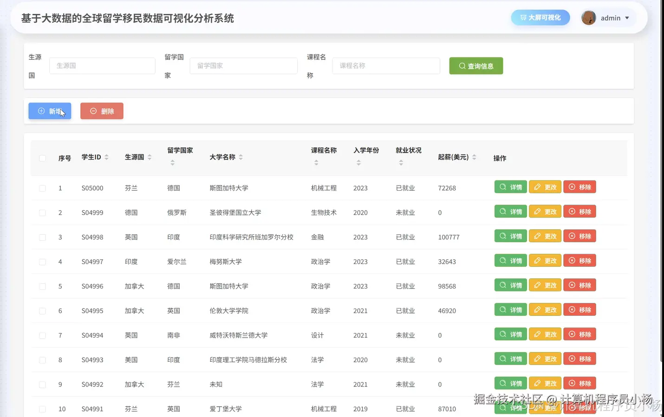Click the 课程名称 course name input field

[x=385, y=66]
